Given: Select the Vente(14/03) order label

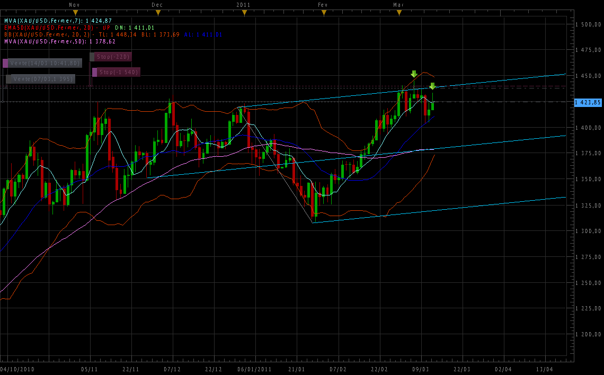Looking at the screenshot, I should pos(45,63).
